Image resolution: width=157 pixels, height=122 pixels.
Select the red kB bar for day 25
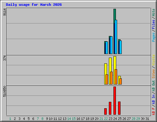click(119, 108)
